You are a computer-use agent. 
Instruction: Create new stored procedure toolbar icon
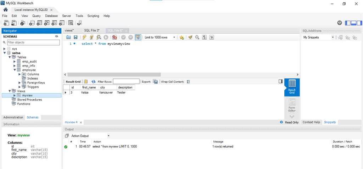click(x=54, y=23)
